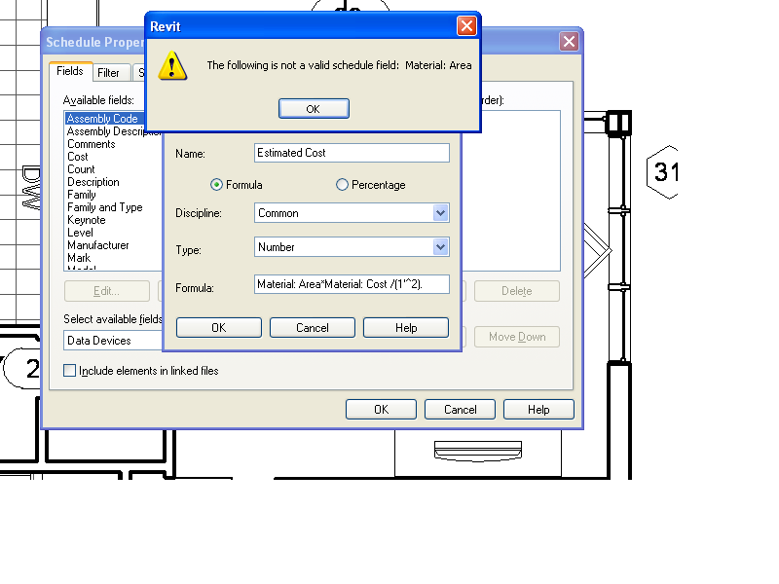
Task: Click OK in the calculated value dialog
Action: point(219,328)
